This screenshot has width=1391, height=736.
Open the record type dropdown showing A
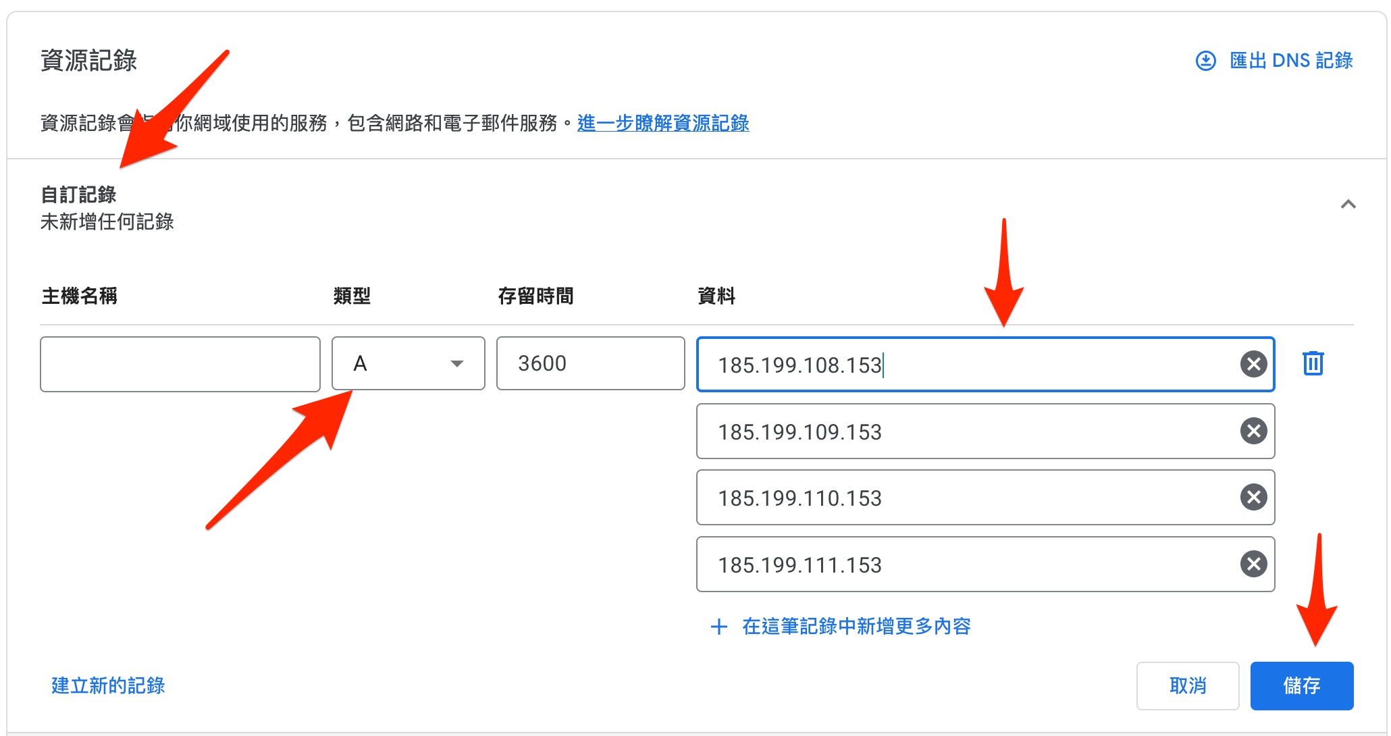click(408, 363)
